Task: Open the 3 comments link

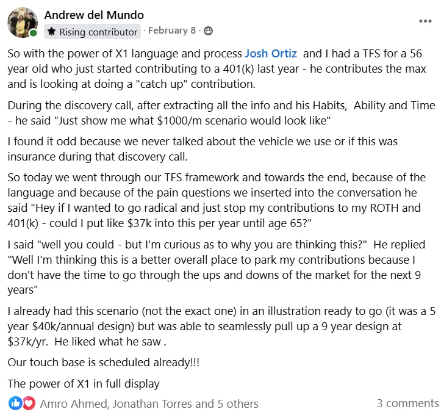Action: [x=408, y=403]
